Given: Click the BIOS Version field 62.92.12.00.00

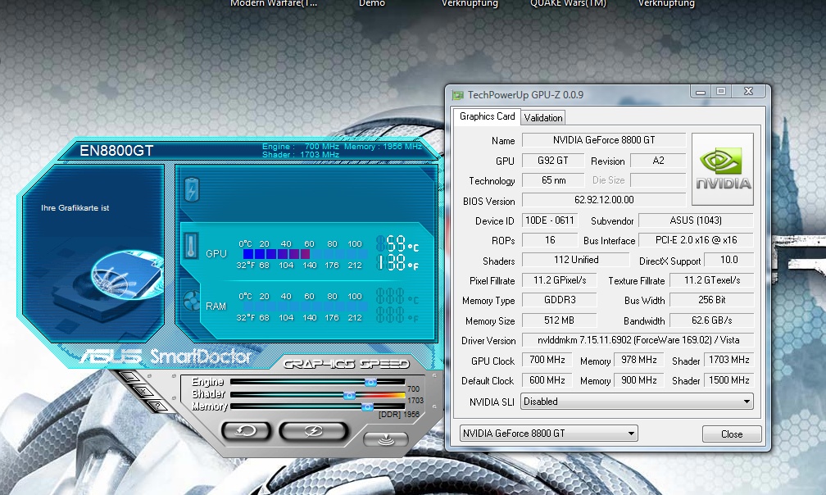Looking at the screenshot, I should (604, 200).
